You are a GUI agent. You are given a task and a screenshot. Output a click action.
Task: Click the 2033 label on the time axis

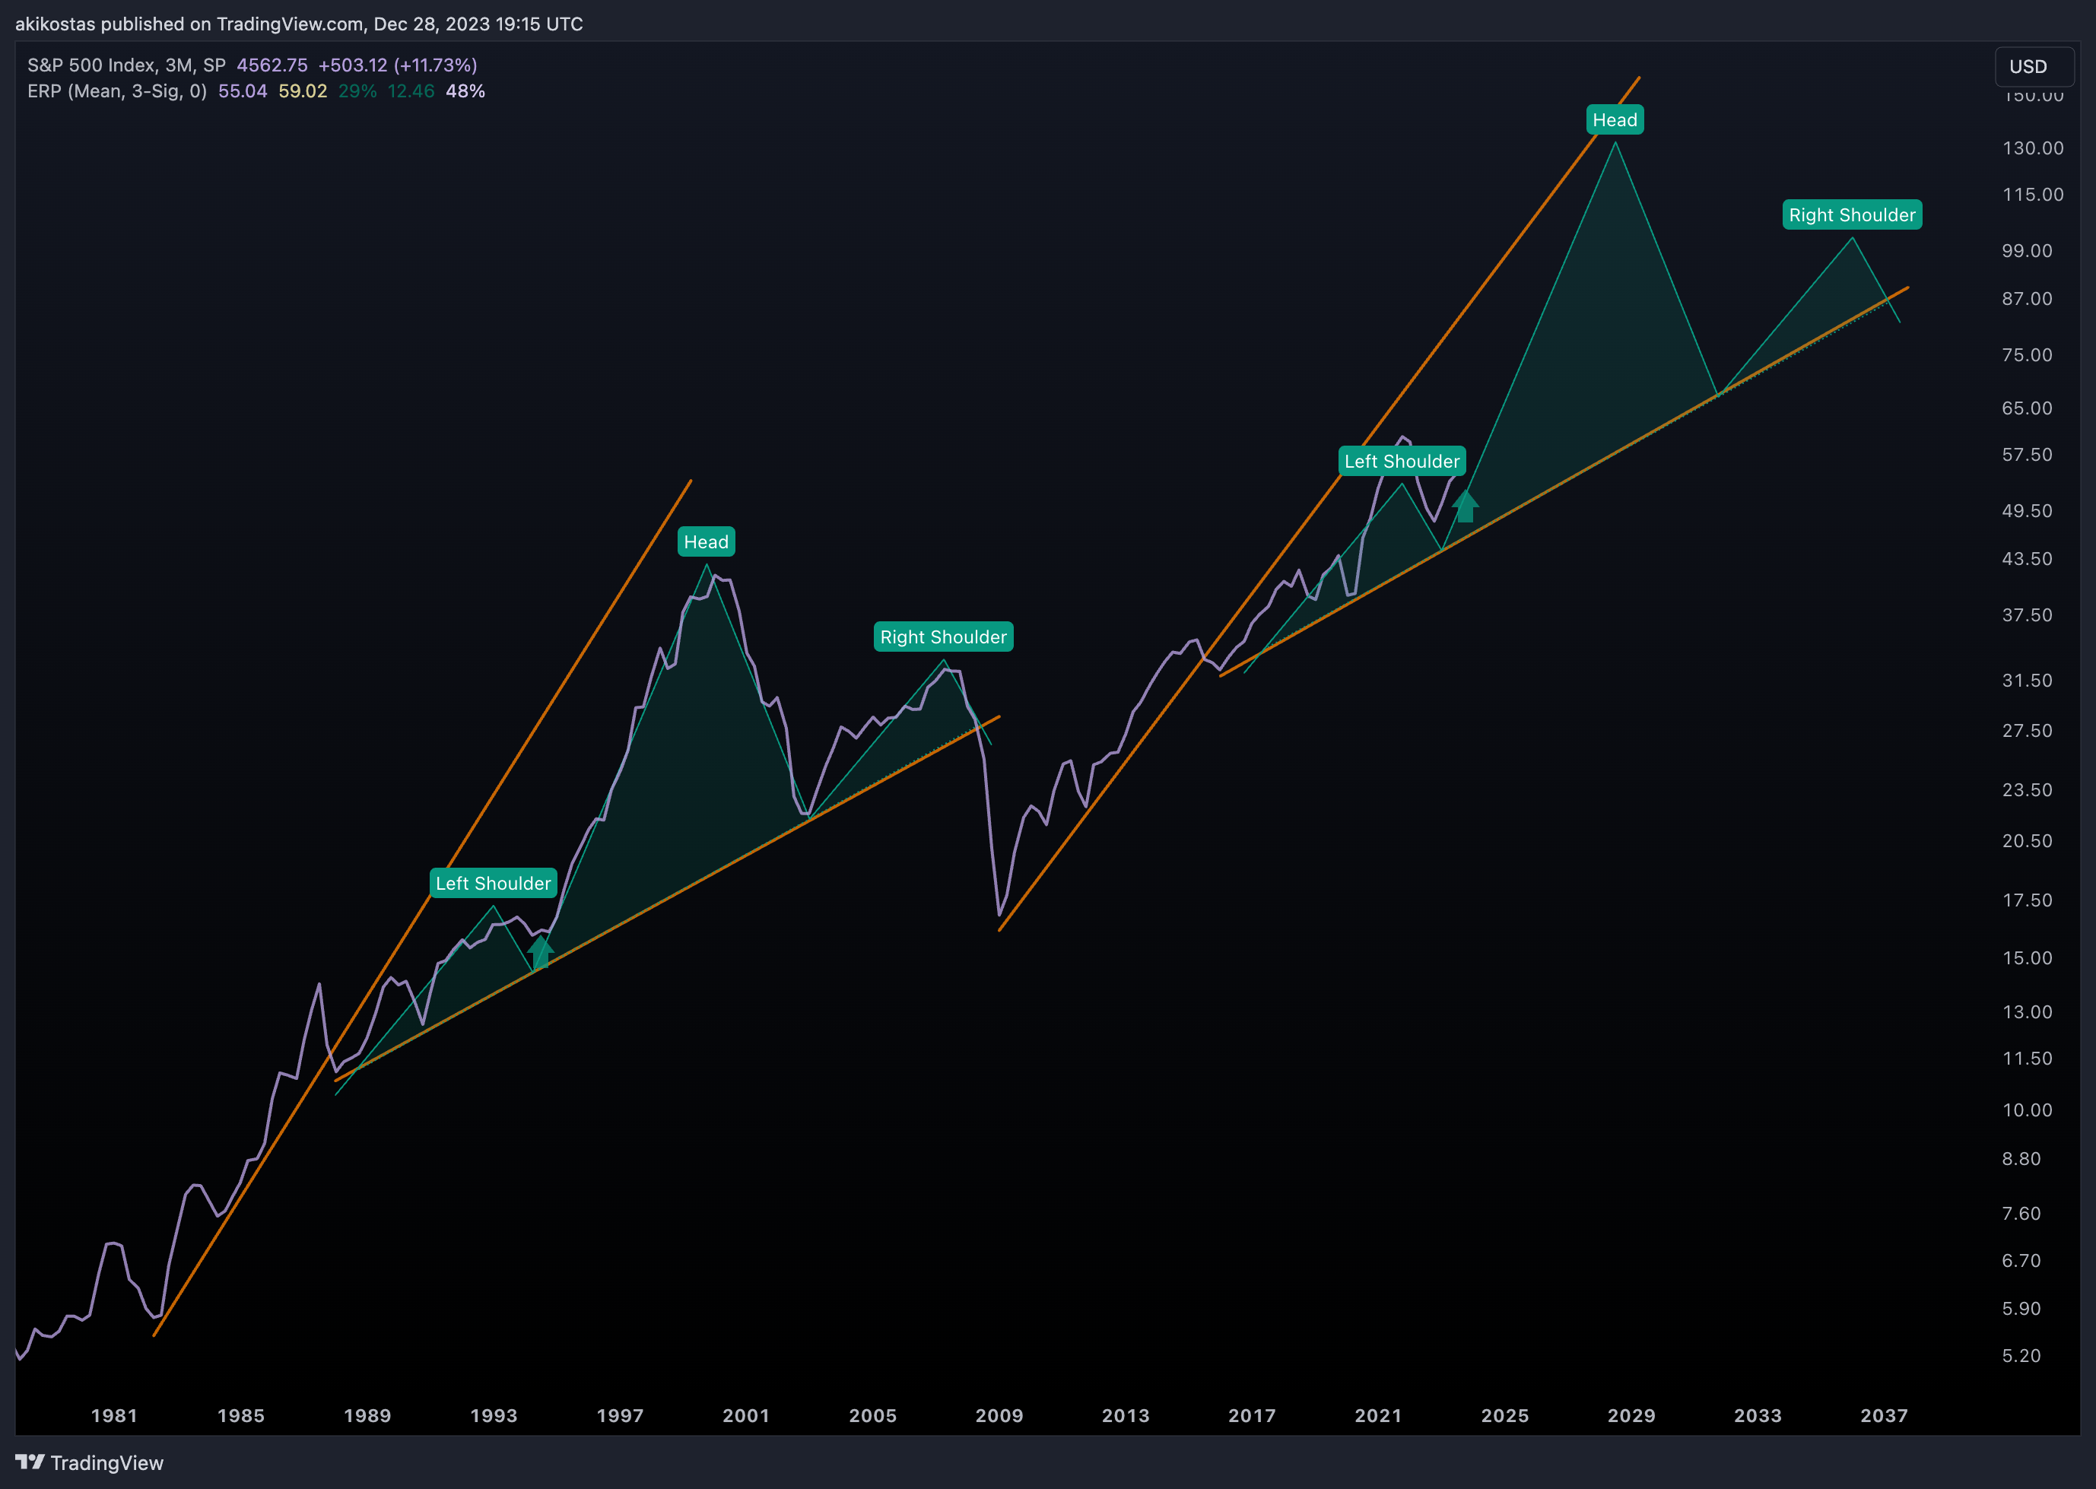pos(1758,1416)
